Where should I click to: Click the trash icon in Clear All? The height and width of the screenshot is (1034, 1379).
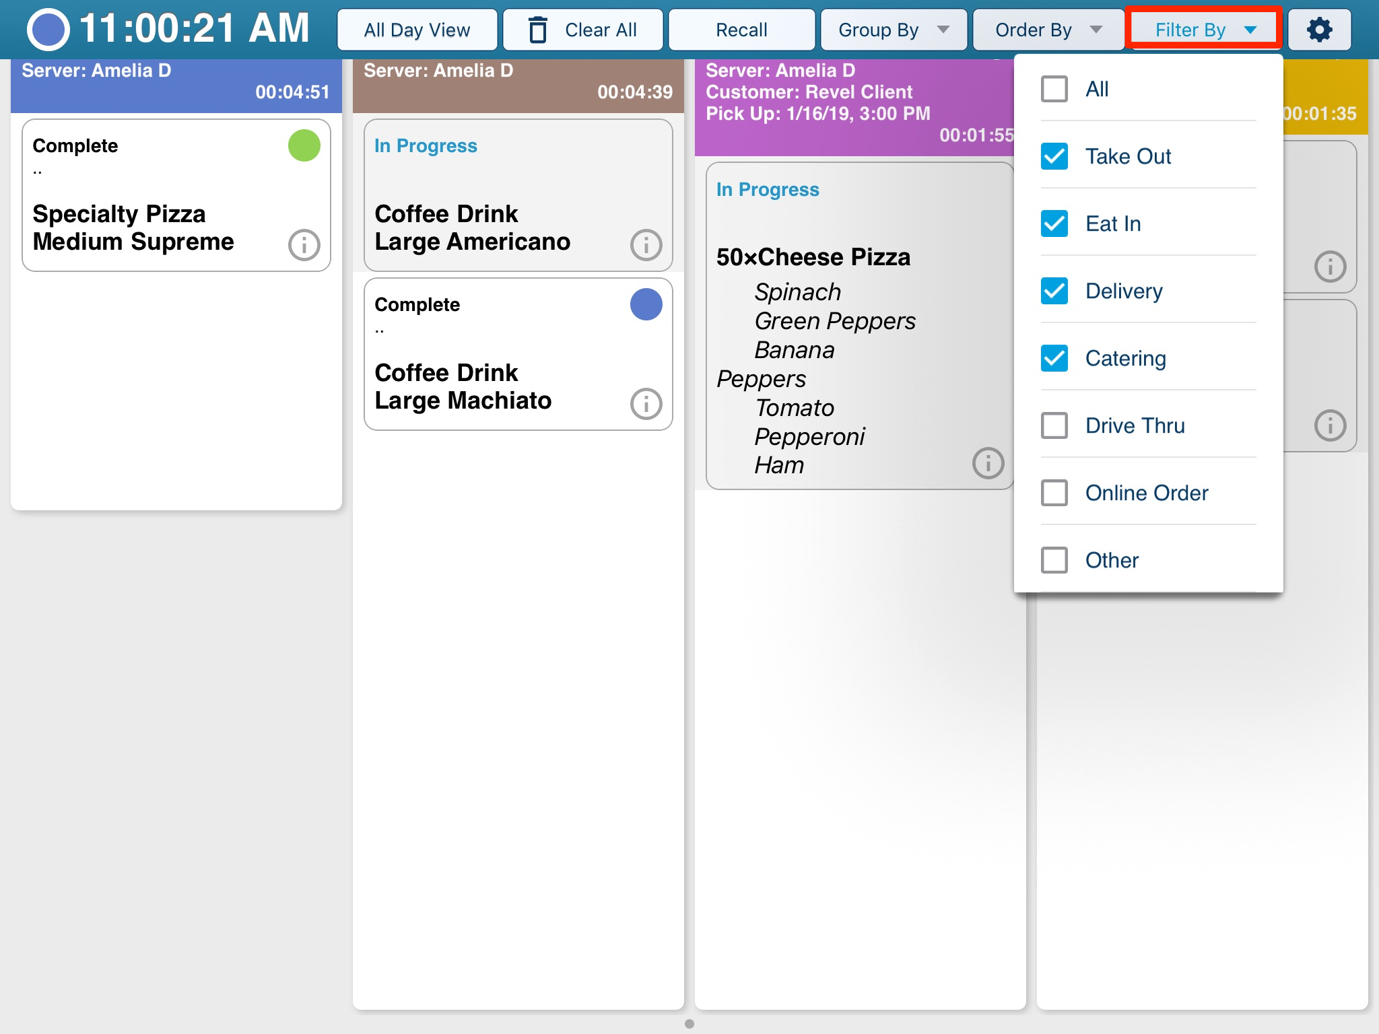pos(537,30)
